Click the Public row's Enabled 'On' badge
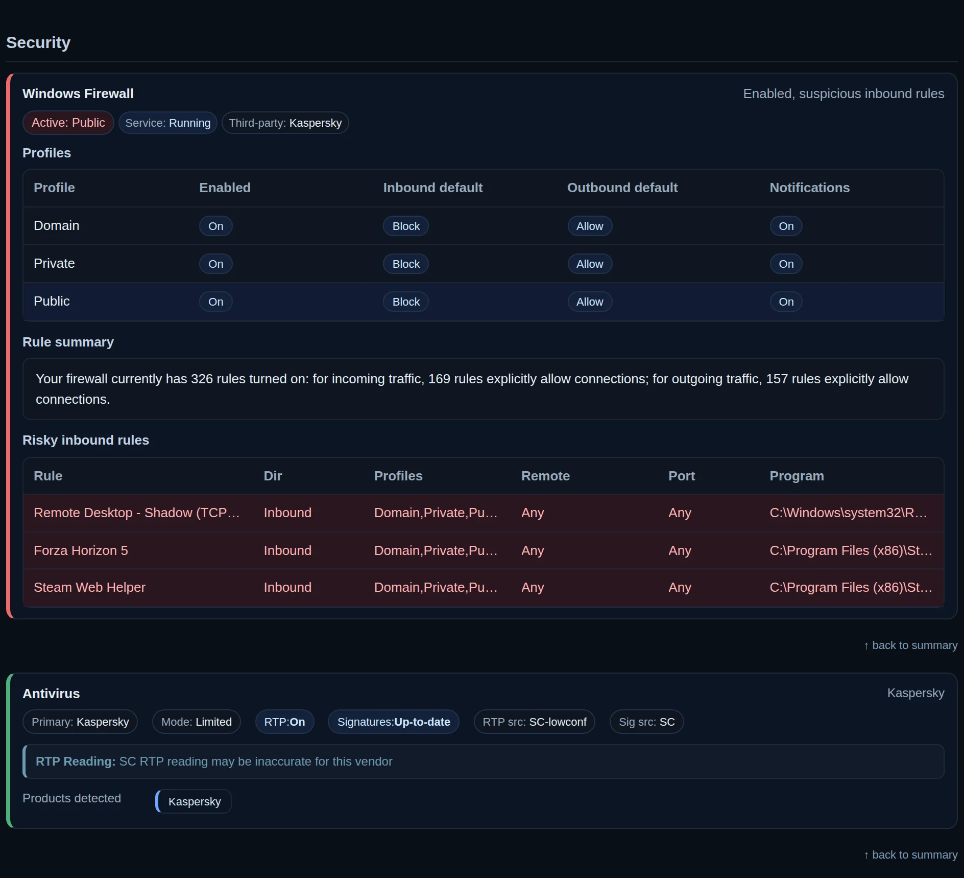The height and width of the screenshot is (878, 964). click(x=216, y=302)
